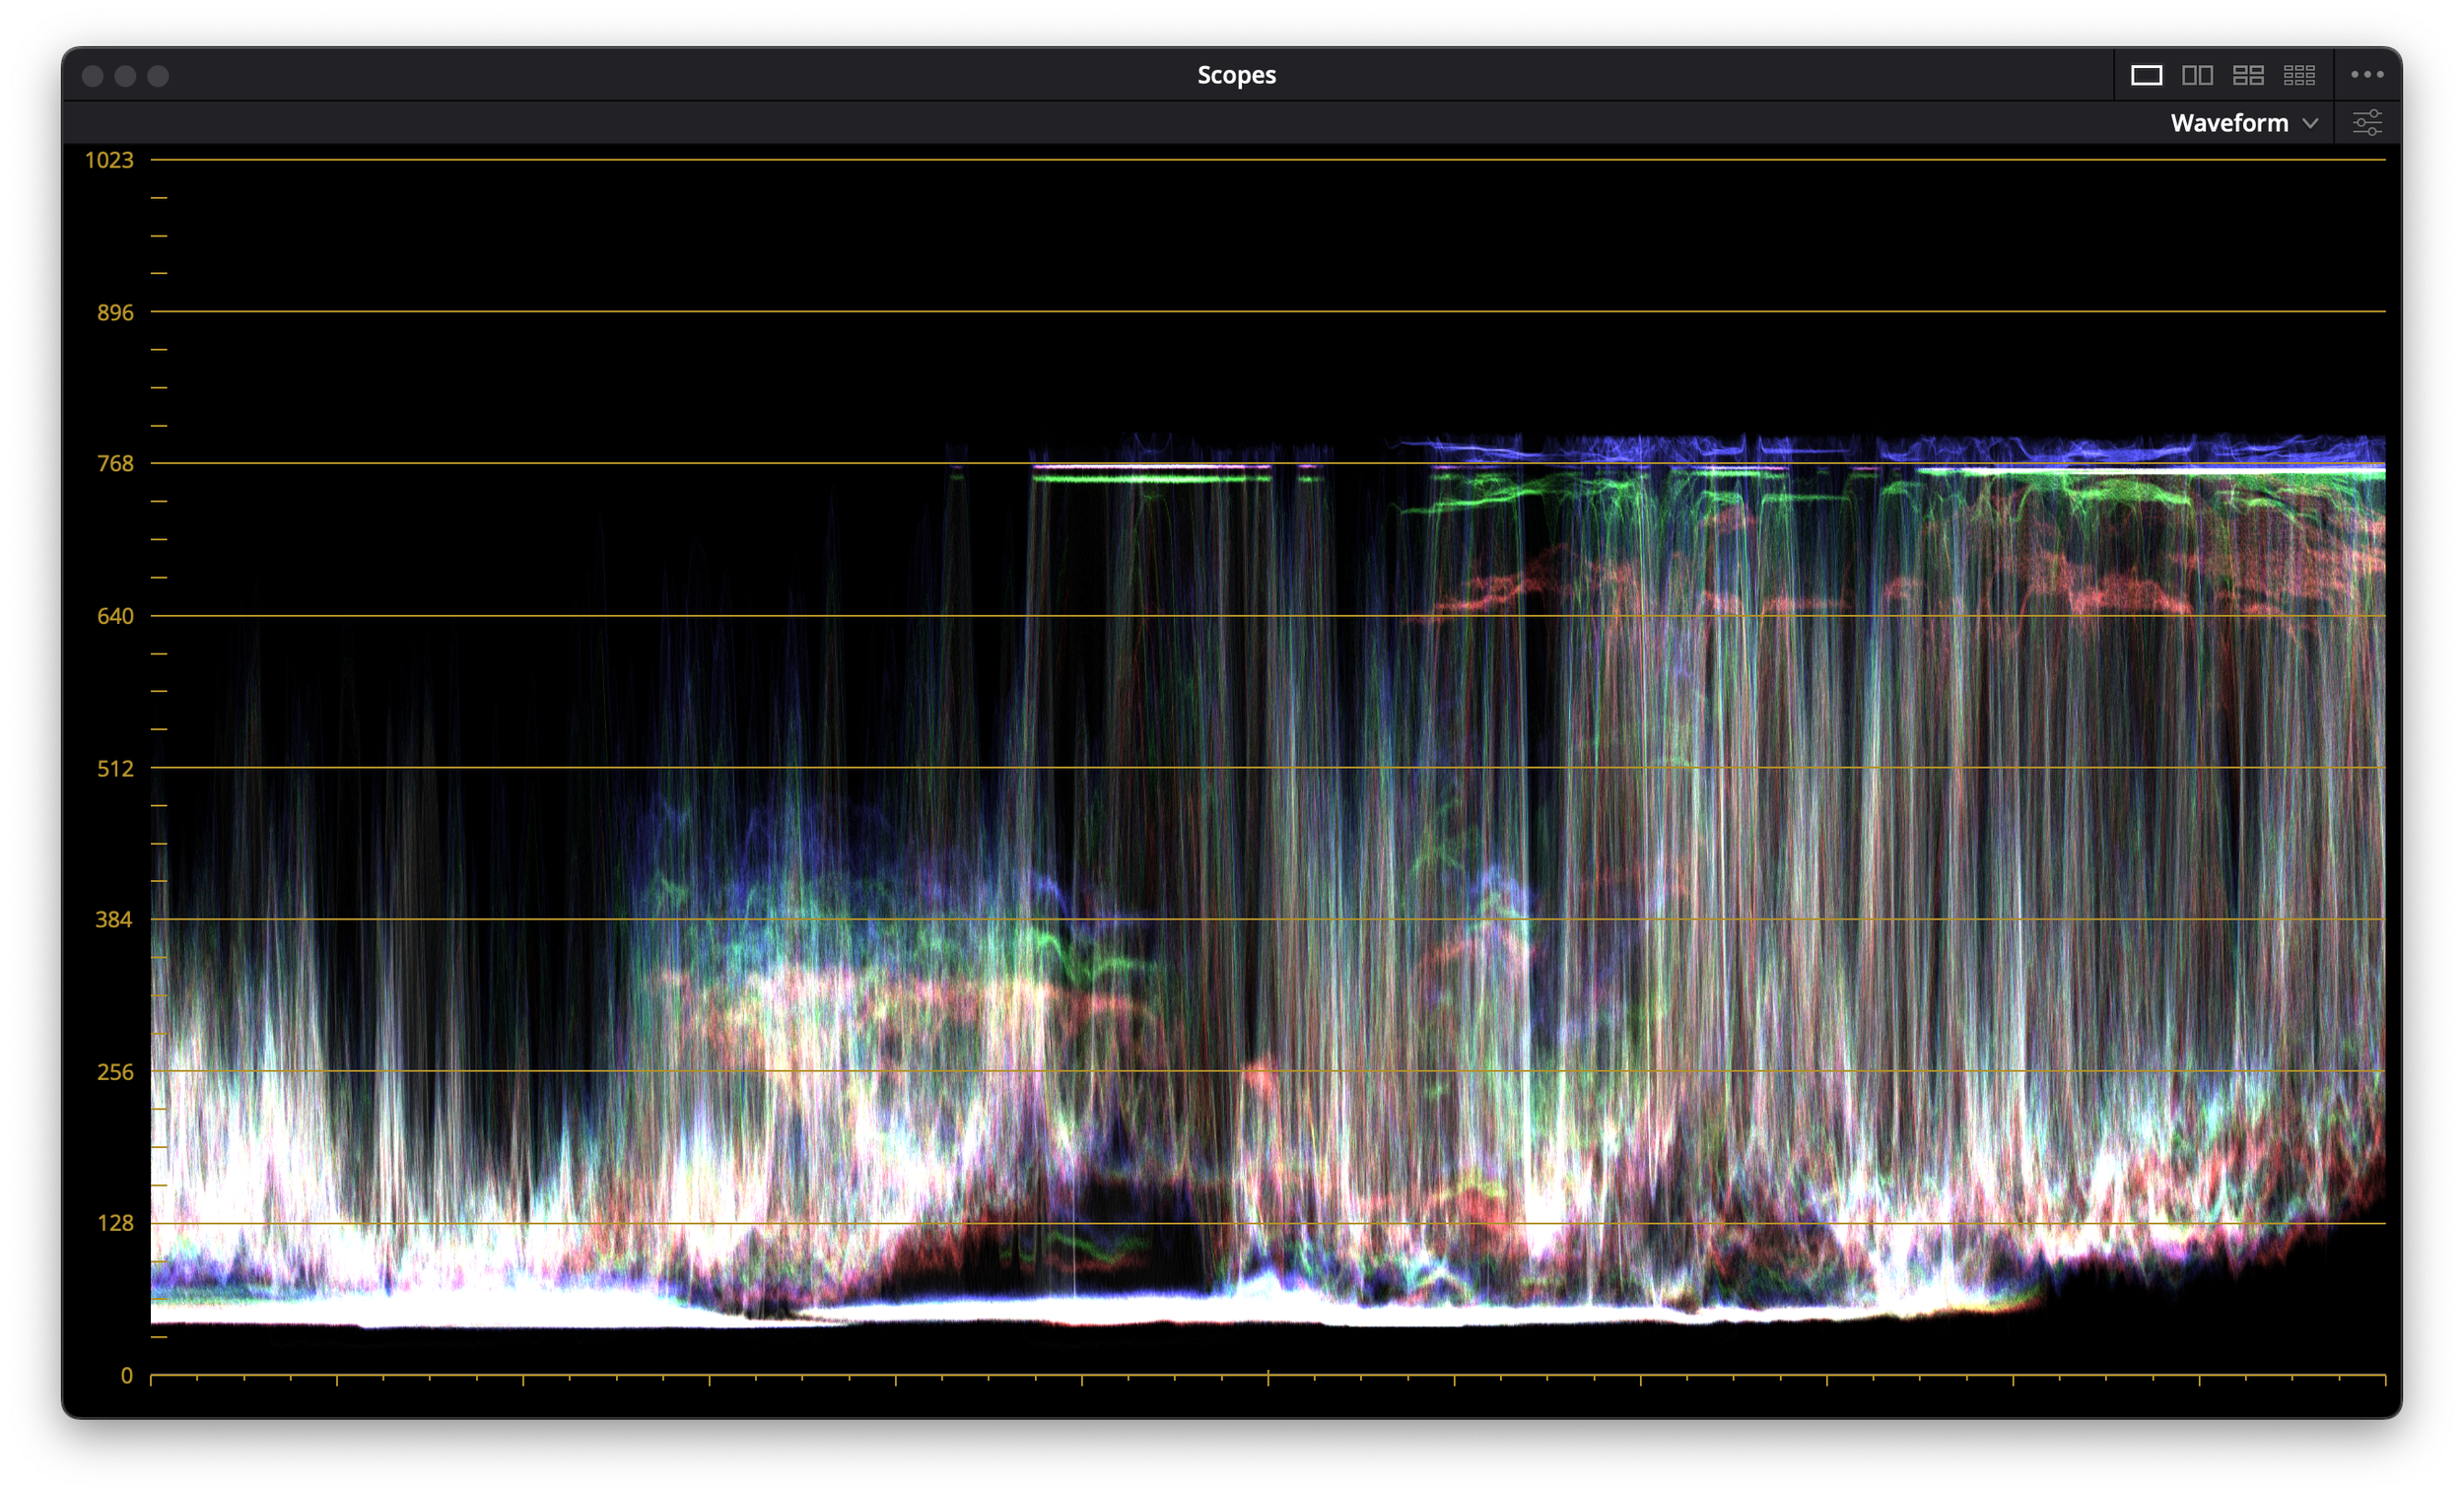Open waveform scope settings sliders icon
This screenshot has height=1495, width=2464.
tap(2367, 123)
